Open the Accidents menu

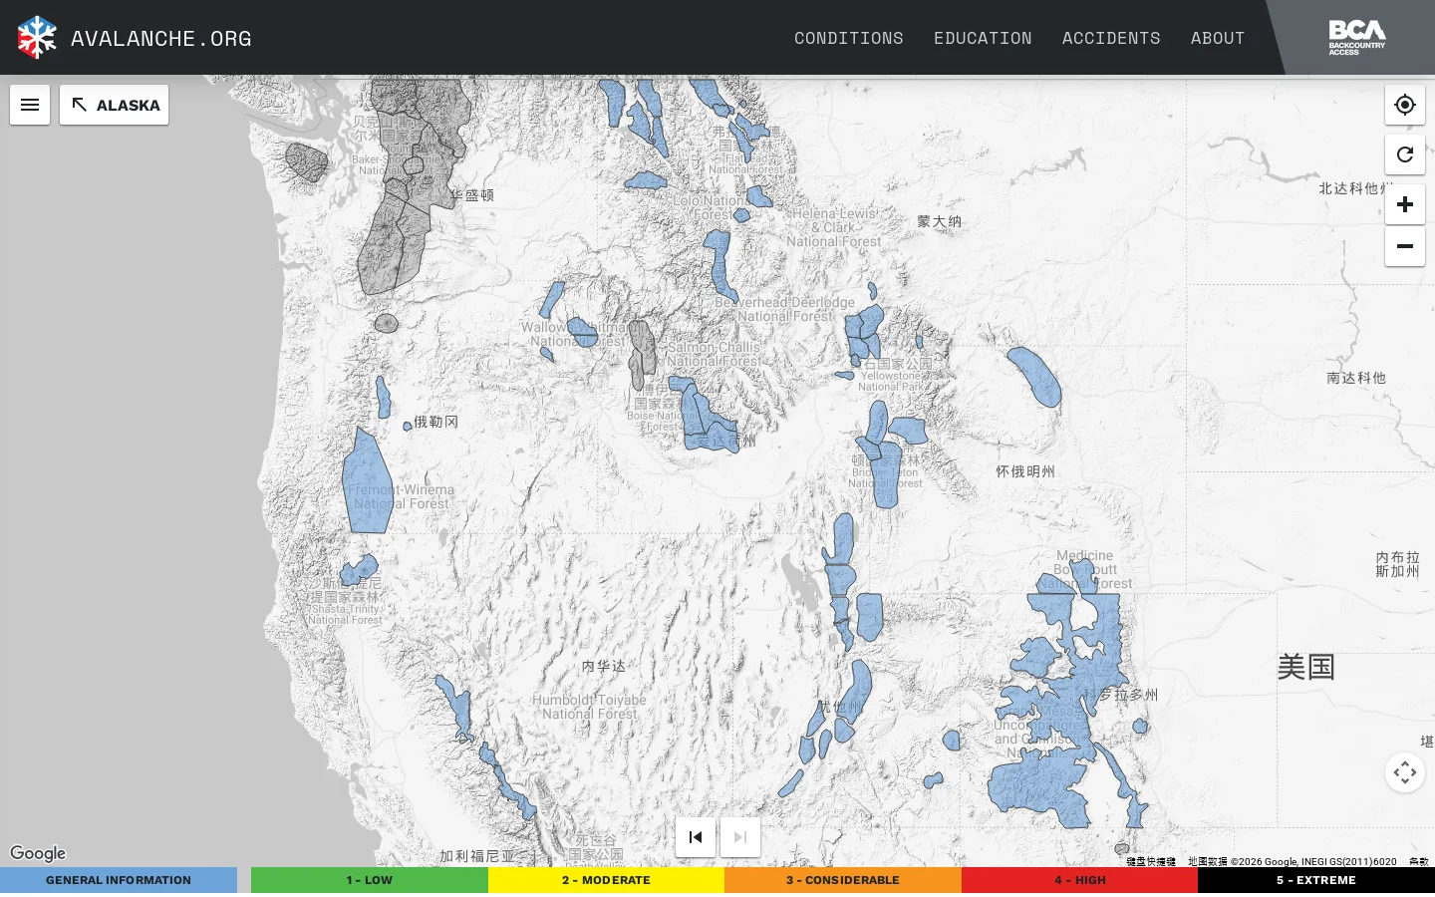coord(1111,38)
